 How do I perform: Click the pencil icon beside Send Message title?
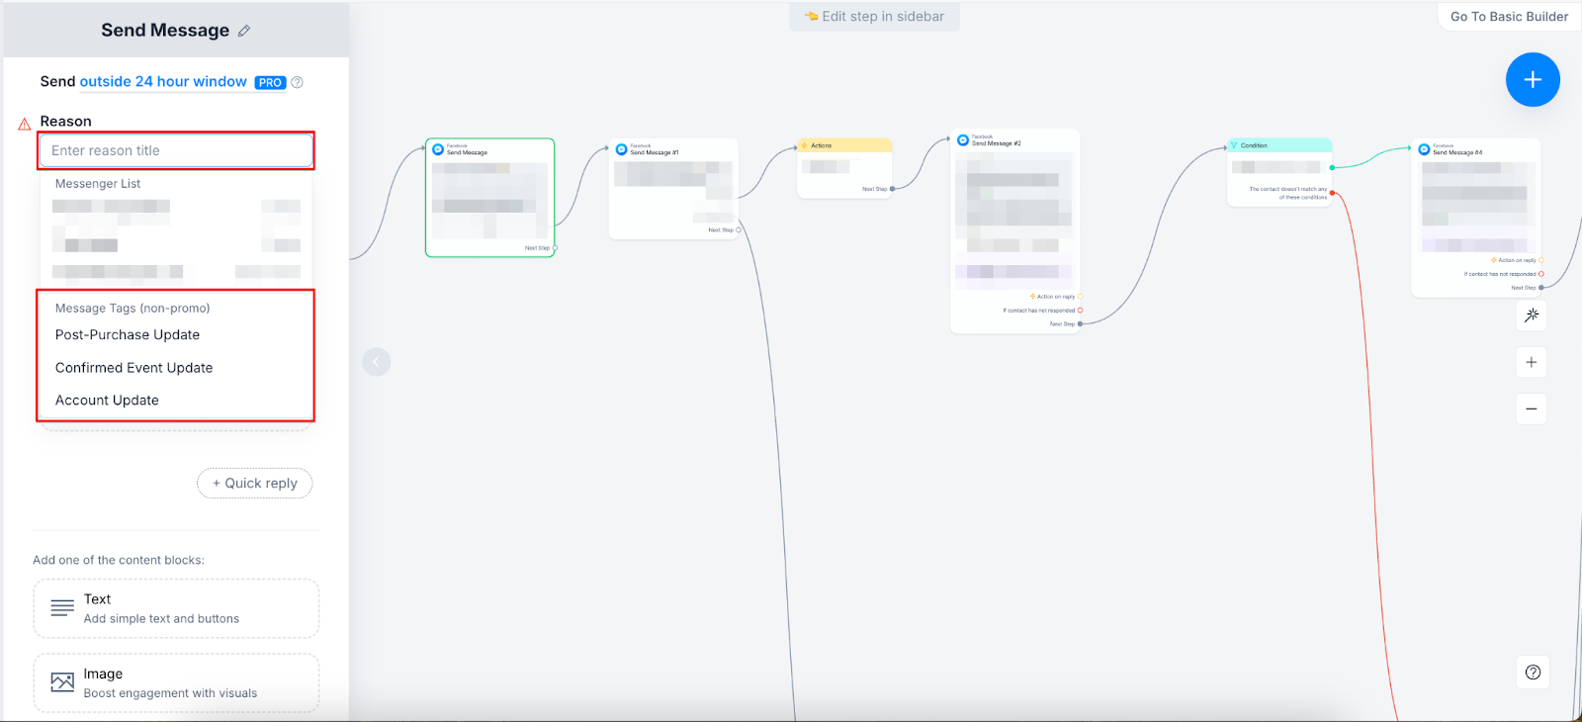tap(244, 31)
